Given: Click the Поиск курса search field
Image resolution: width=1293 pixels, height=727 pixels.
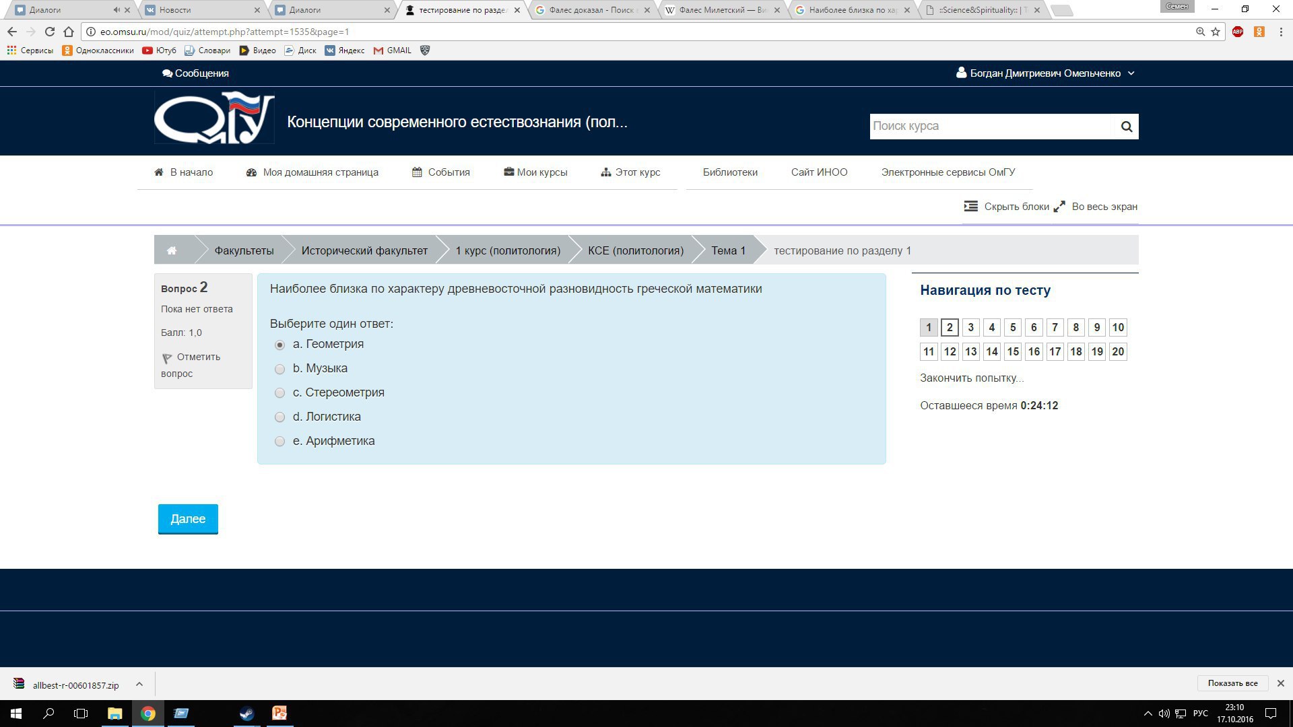Looking at the screenshot, I should (990, 127).
